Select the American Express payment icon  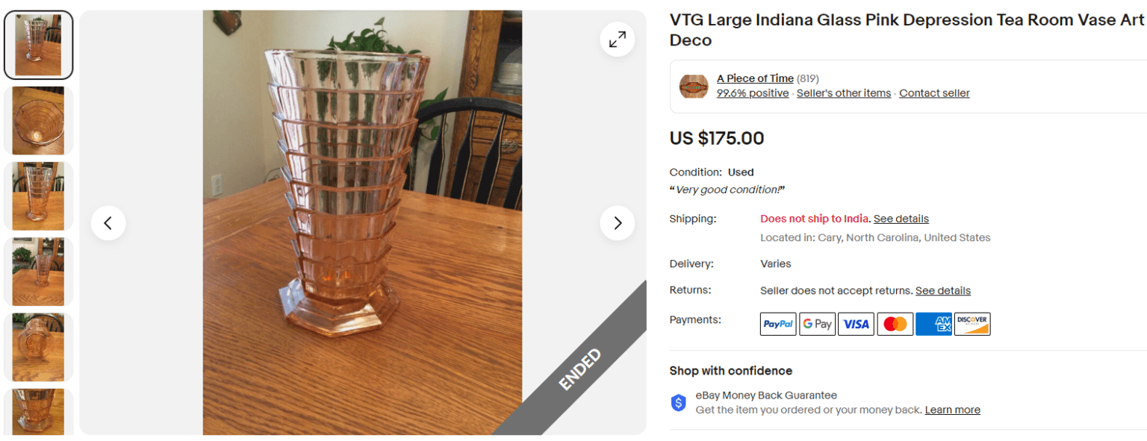tap(933, 323)
